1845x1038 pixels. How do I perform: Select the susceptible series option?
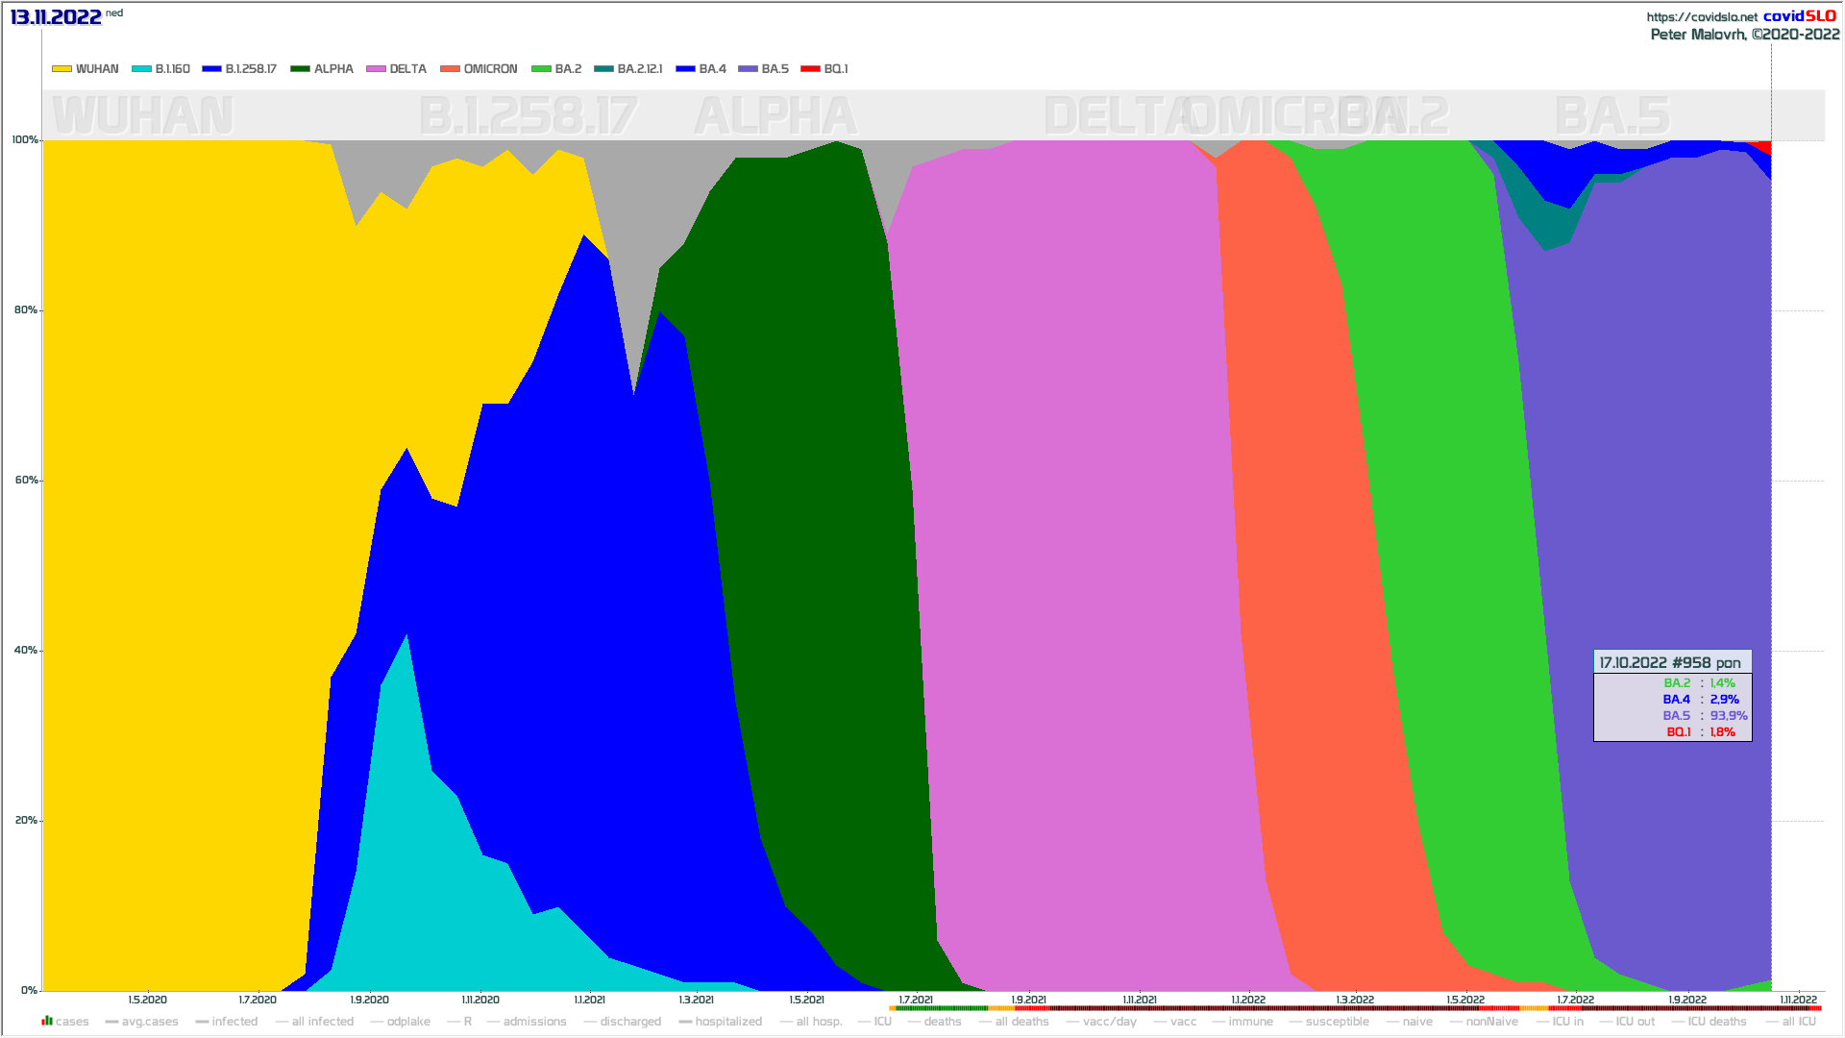click(x=1337, y=1022)
